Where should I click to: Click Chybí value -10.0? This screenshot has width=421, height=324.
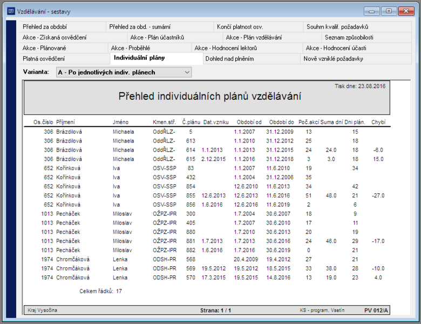tap(378, 269)
